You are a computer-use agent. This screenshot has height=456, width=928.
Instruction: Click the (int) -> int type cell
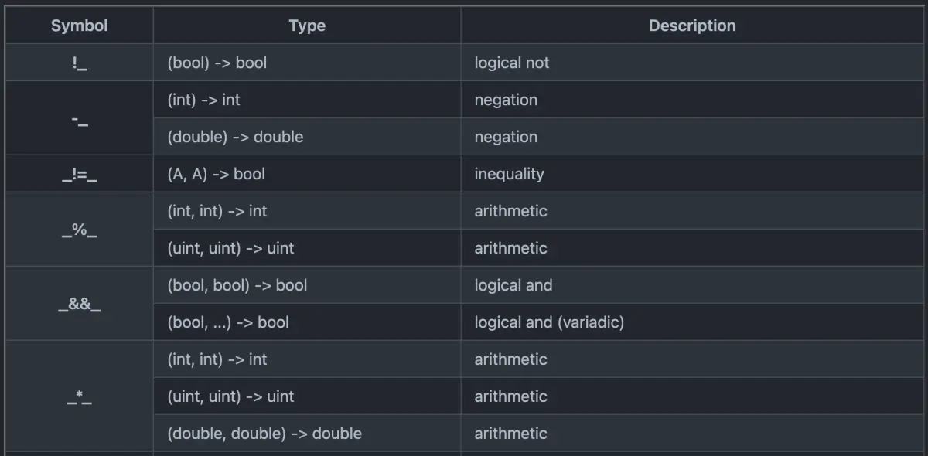pos(205,100)
